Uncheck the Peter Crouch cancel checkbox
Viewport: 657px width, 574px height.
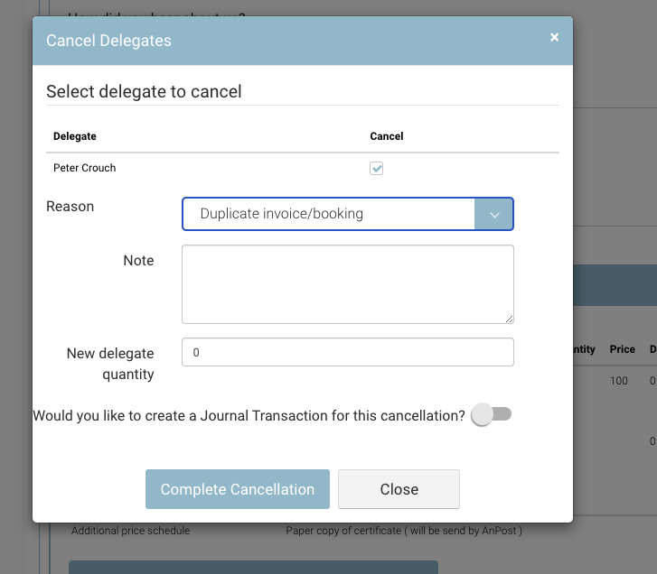pyautogui.click(x=376, y=168)
